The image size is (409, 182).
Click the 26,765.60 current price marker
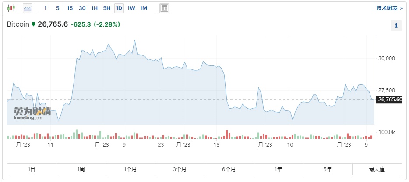pos(389,100)
